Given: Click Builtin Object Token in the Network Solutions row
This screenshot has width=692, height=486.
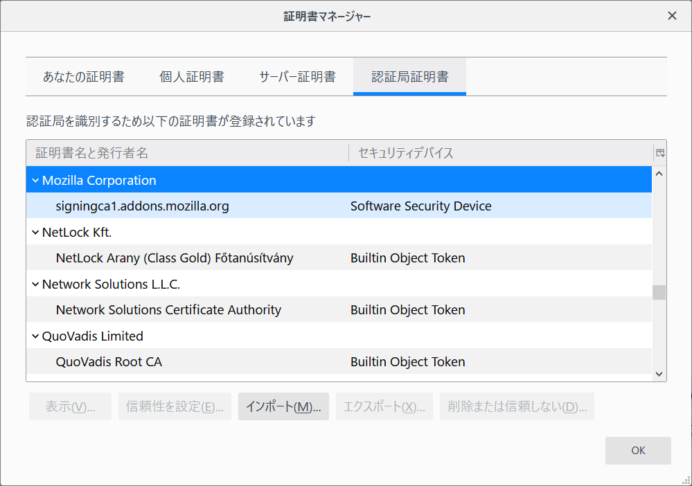Looking at the screenshot, I should click(407, 310).
